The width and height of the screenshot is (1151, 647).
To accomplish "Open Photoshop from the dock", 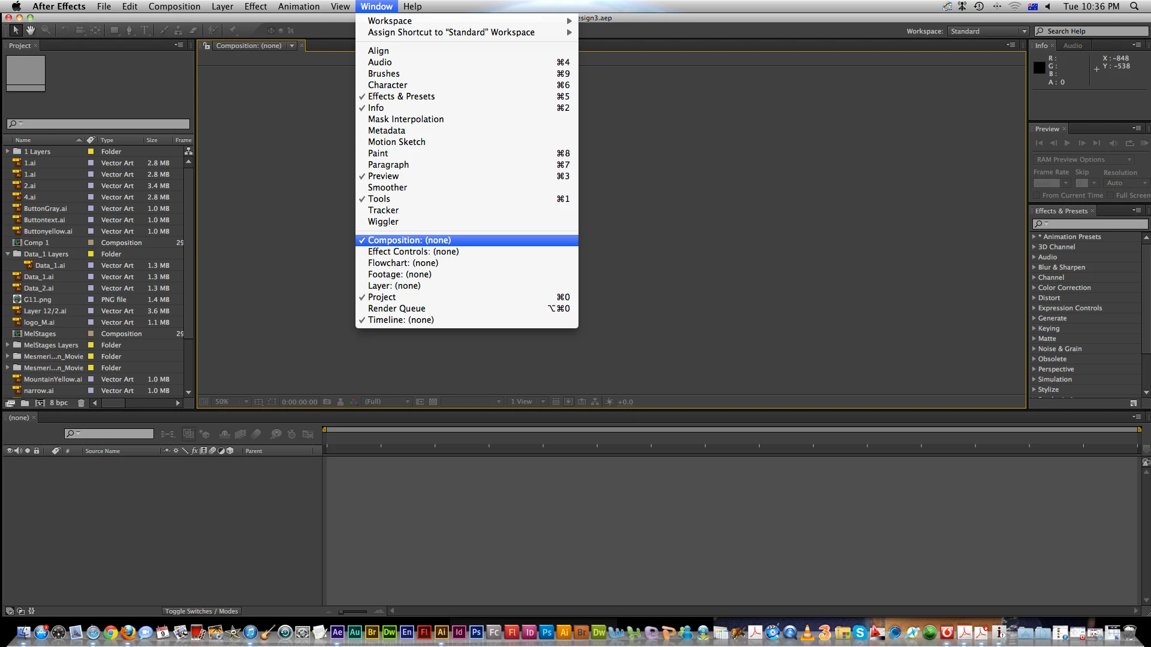I will 477,632.
